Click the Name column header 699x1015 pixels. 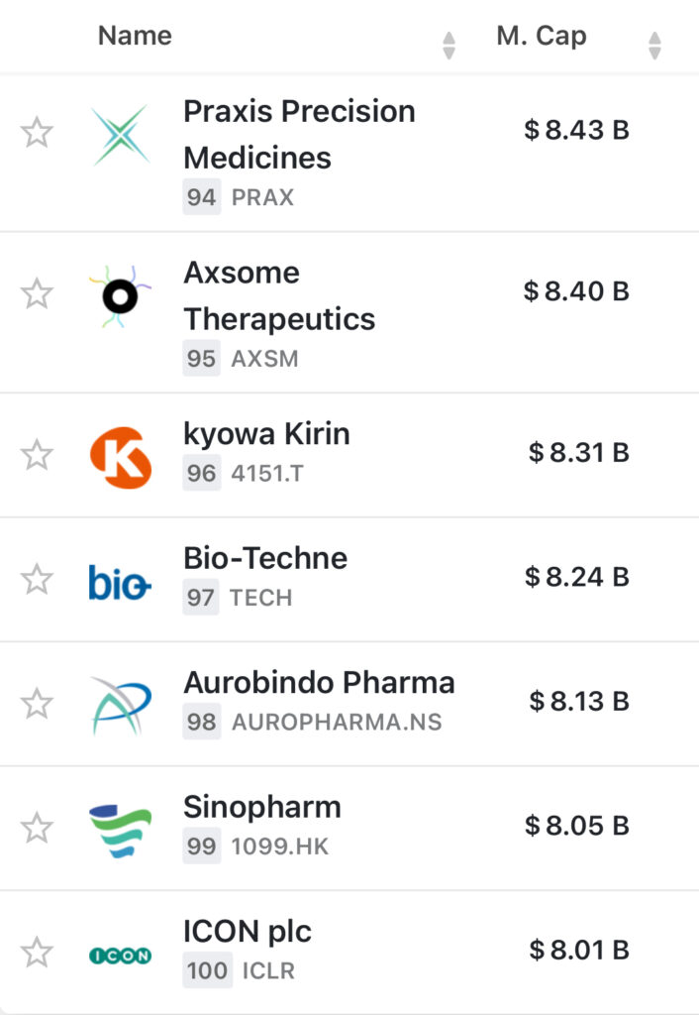coord(135,37)
